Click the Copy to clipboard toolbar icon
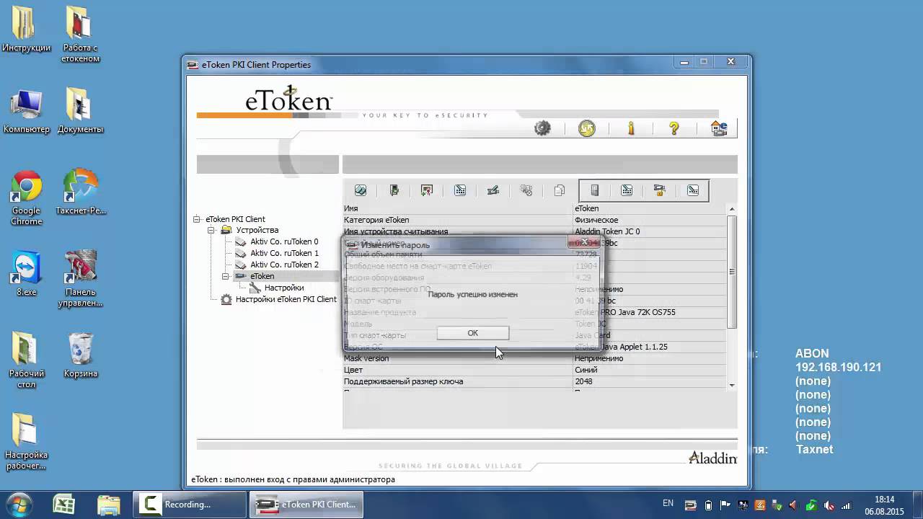Screen dimensions: 923x519 pyautogui.click(x=560, y=190)
